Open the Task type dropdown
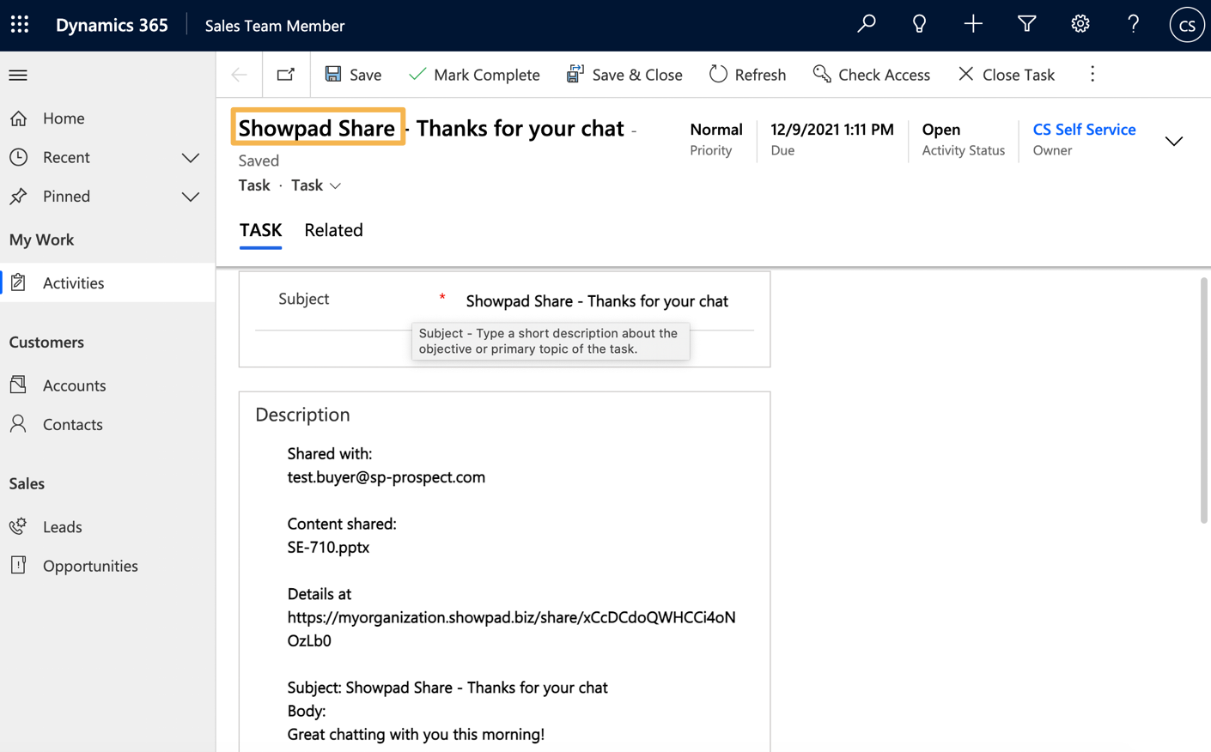 tap(335, 185)
